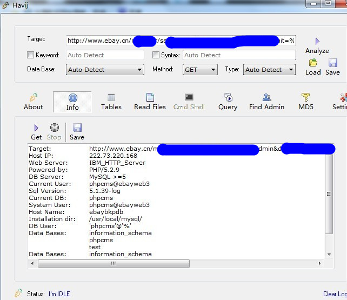Click the IBM_HTTP_Server value

[x=117, y=163]
